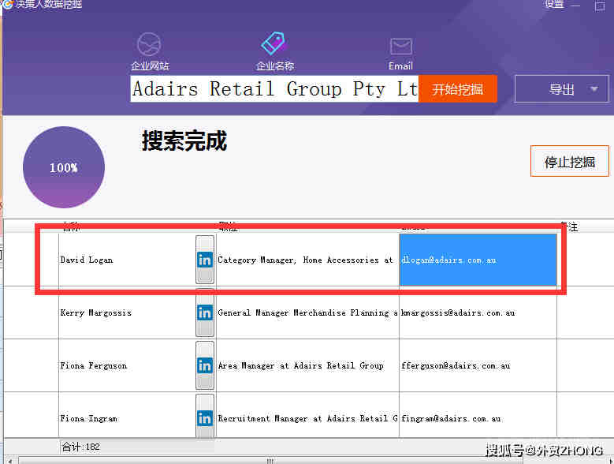Click the 停止挖掘 stop button
Image resolution: width=614 pixels, height=464 pixels.
570,161
